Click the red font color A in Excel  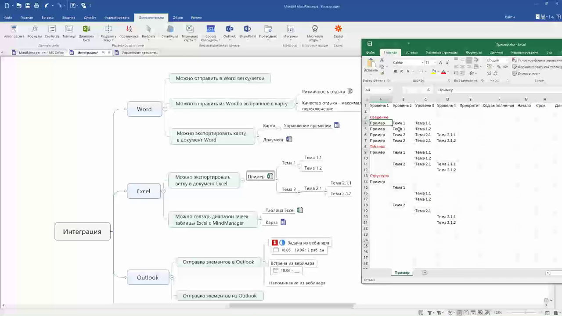443,72
